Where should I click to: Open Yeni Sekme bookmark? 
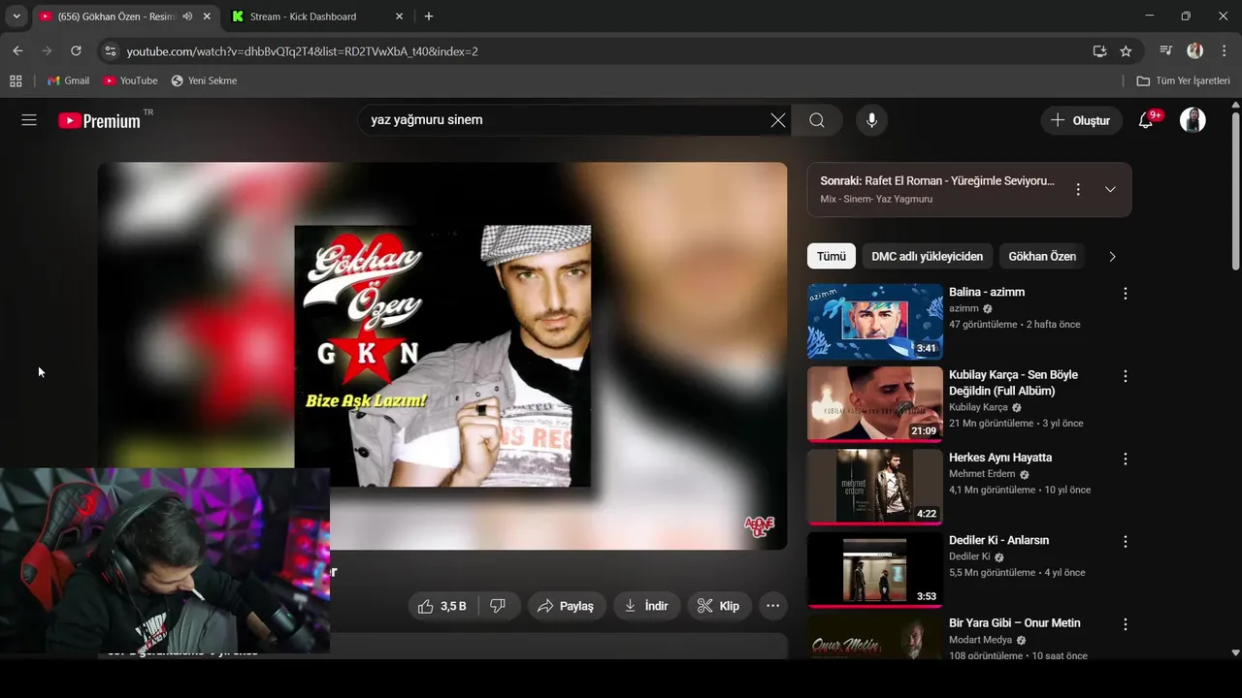[204, 80]
